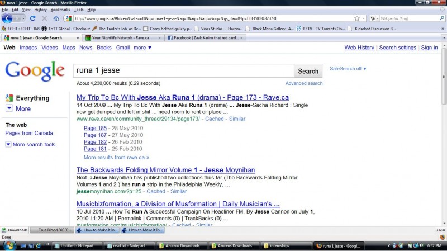Open the address bar history dropdown
Screen dimensions: 447x251
click(x=364, y=18)
